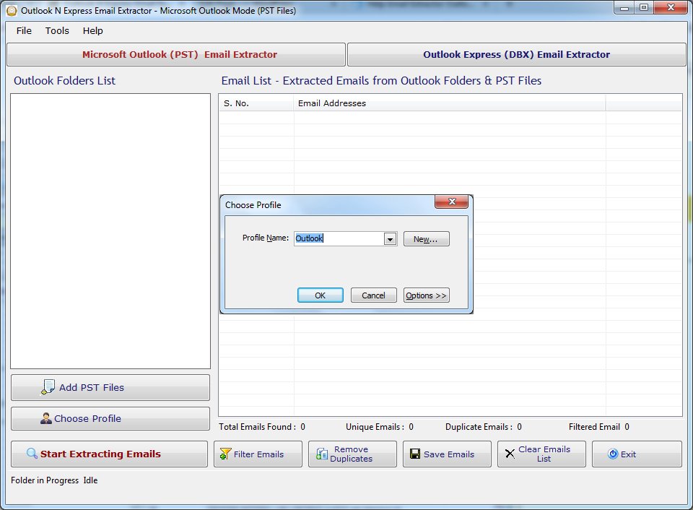Click the Remove Duplicates pages icon

coord(322,454)
